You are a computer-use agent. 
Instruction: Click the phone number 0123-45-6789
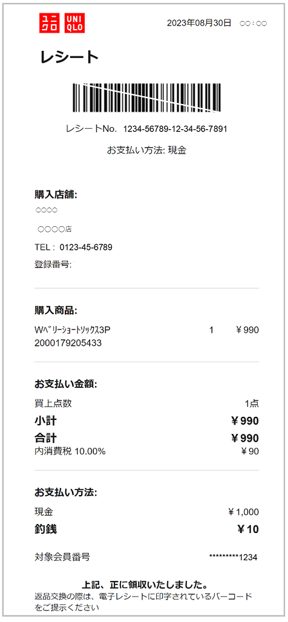86,247
